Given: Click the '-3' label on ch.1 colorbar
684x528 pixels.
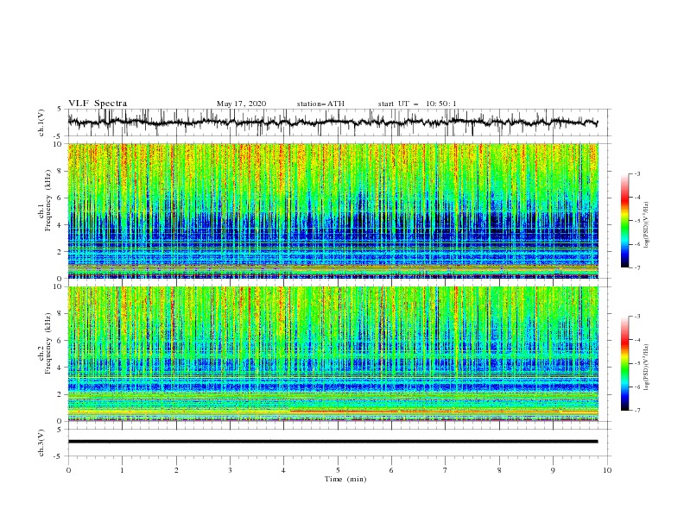Looking at the screenshot, I should coord(636,173).
